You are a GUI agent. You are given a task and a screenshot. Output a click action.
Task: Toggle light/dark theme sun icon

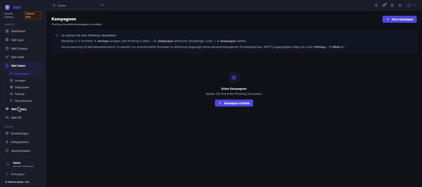(400, 5)
